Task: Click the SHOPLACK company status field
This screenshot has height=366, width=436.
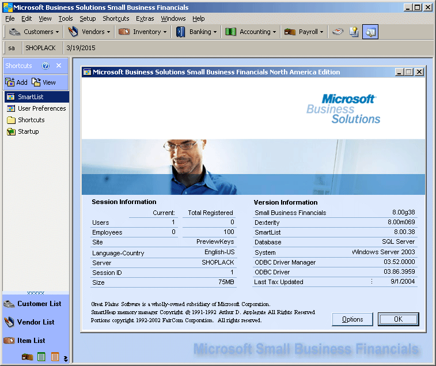Action: tap(40, 48)
